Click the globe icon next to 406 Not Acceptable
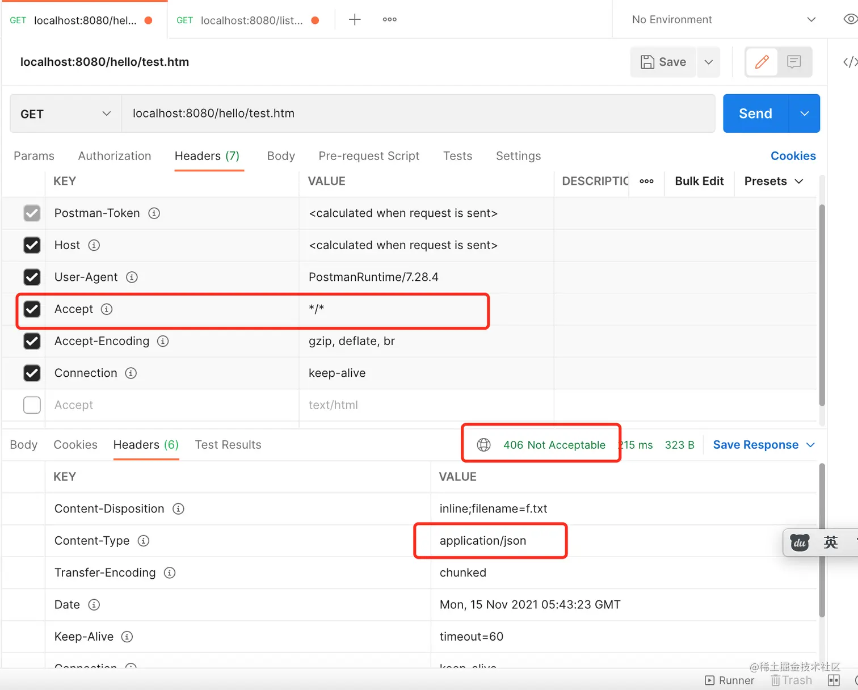Image resolution: width=858 pixels, height=690 pixels. [484, 445]
